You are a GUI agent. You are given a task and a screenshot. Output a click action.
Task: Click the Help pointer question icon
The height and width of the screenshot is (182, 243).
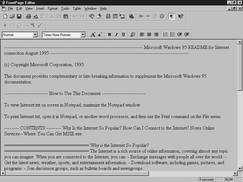[x=181, y=16]
